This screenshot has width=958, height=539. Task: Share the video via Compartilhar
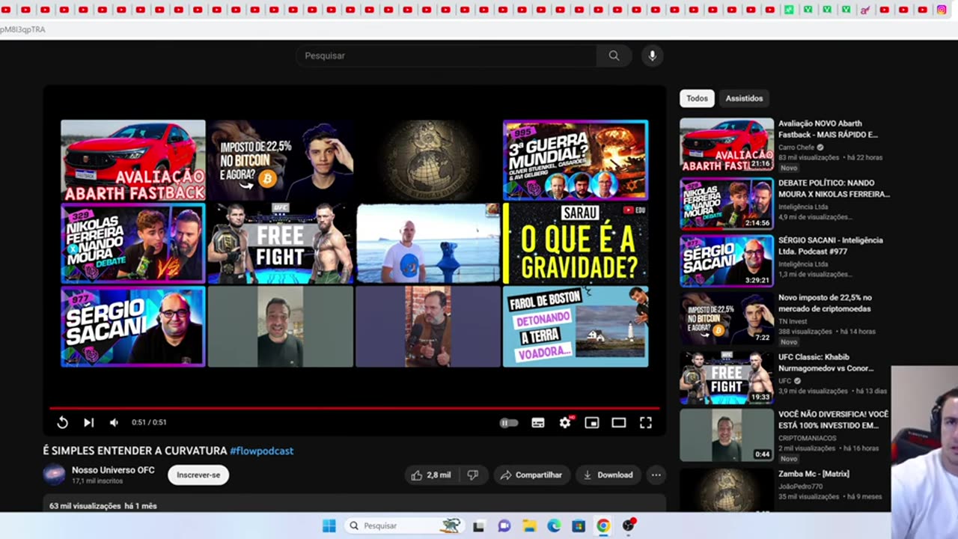coord(531,475)
